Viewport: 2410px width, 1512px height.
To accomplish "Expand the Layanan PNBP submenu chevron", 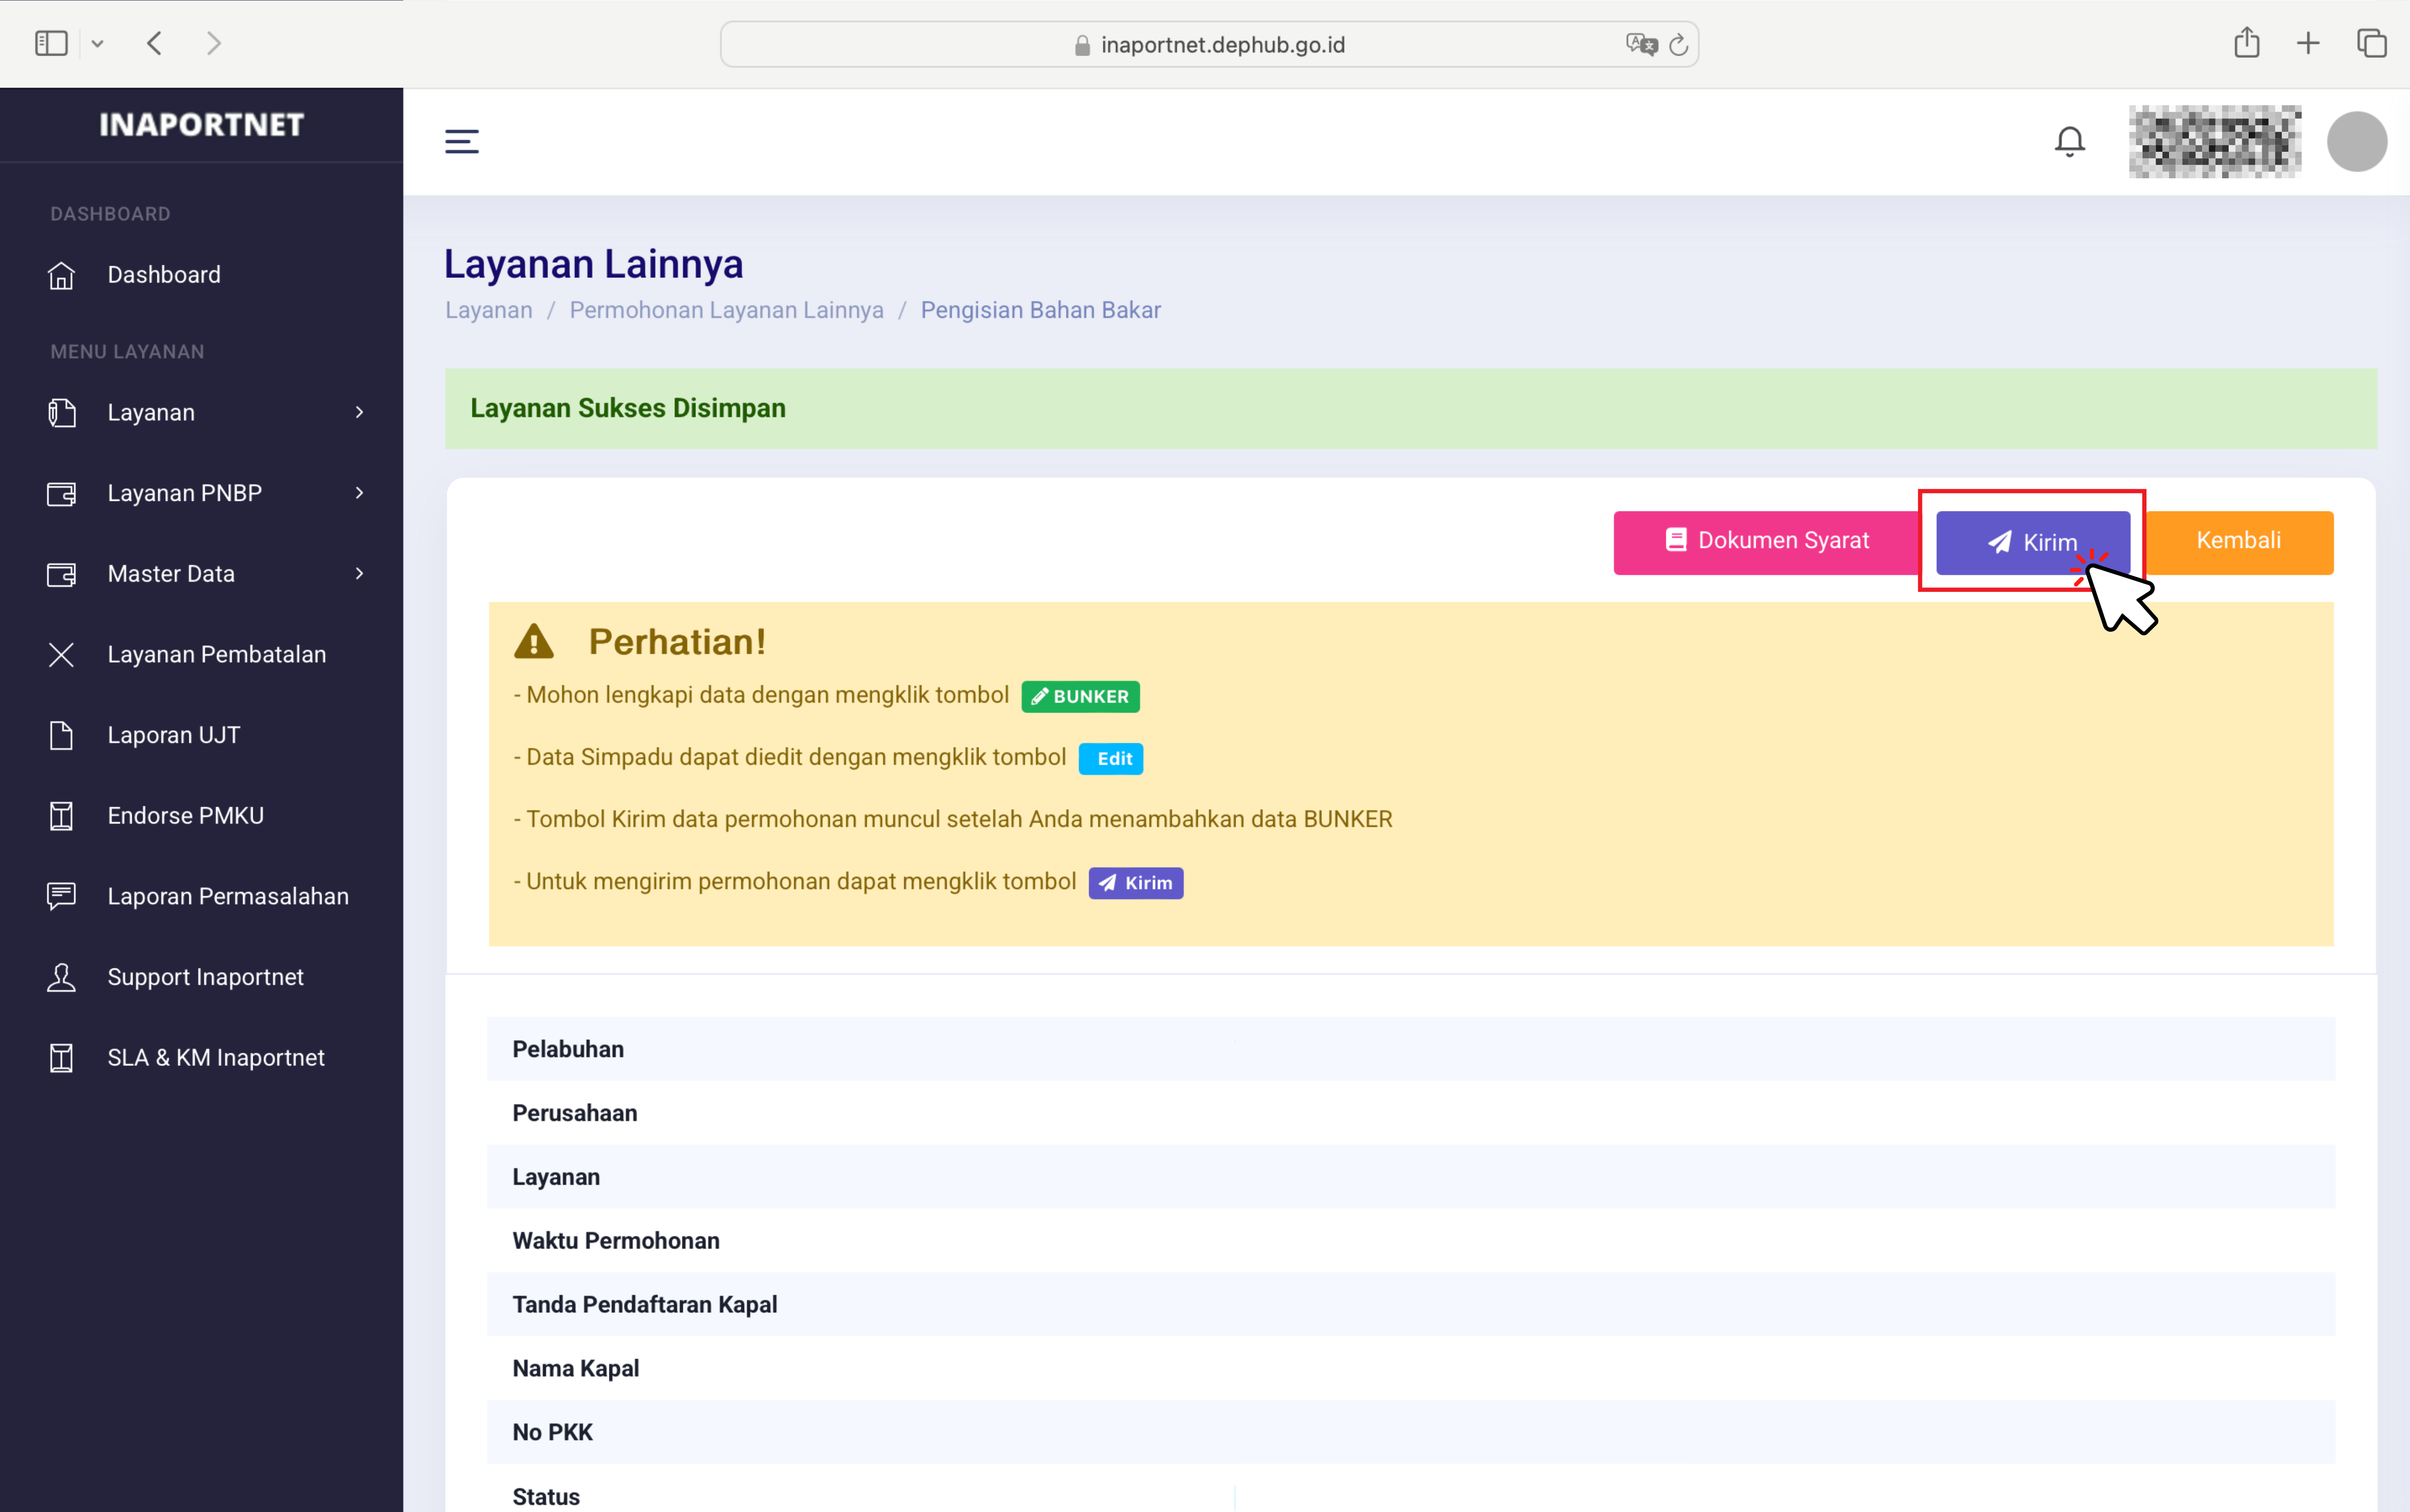I will point(359,493).
